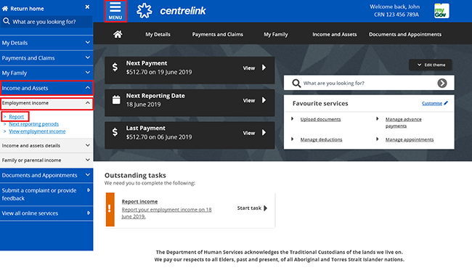The width and height of the screenshot is (472, 273).
Task: Click the pencil icon beside Customise
Action: point(446,103)
